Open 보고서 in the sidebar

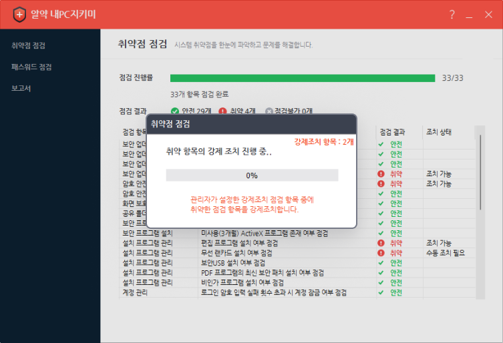tap(21, 88)
